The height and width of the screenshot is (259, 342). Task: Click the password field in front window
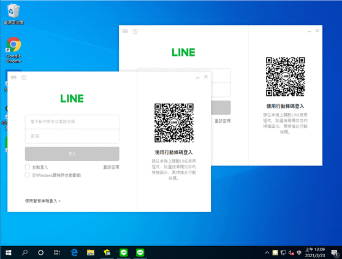tap(72, 136)
